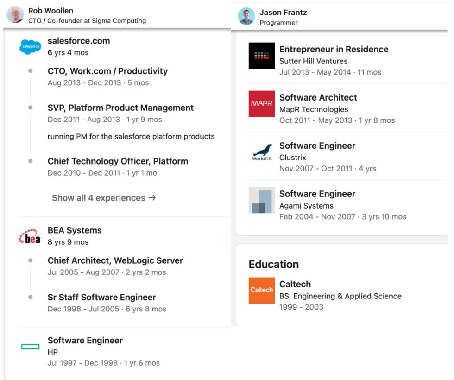Click 'Aug 2013 - Dec 2013 · 5 mos' dates
Viewport: 454px width, 380px height.
(98, 83)
